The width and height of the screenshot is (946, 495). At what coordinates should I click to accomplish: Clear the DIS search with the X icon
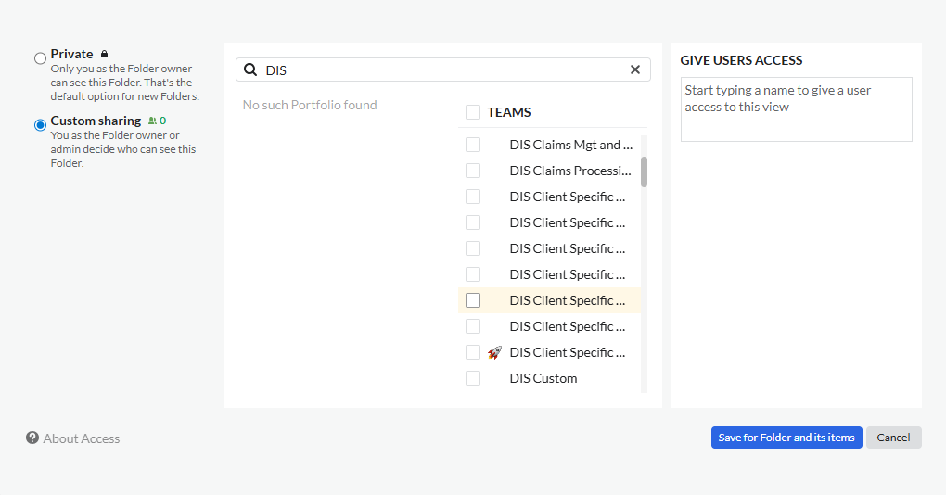[x=635, y=70]
